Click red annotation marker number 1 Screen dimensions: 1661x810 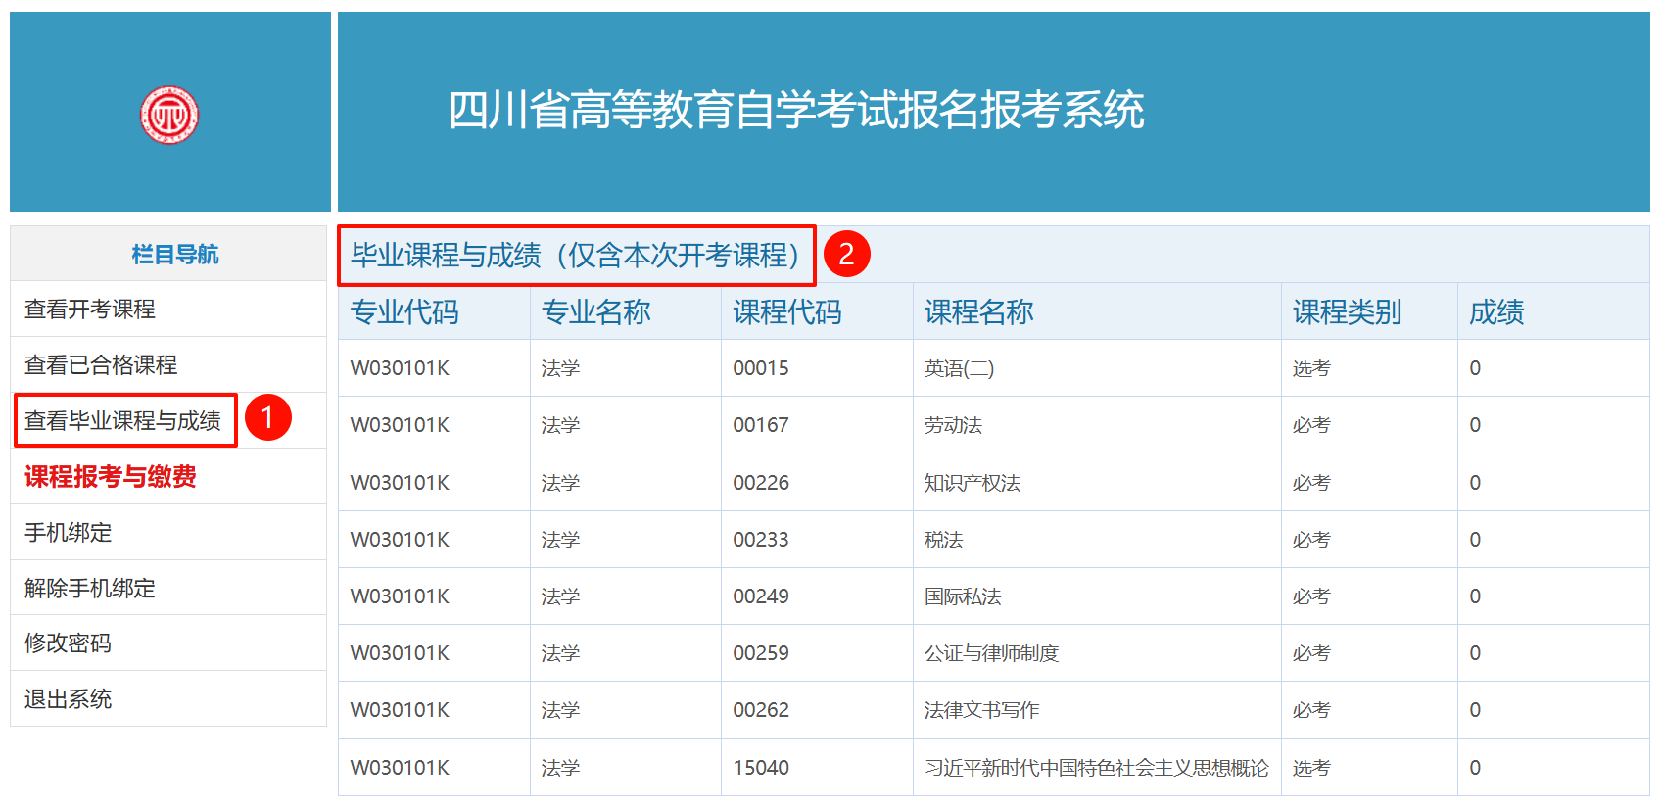pos(267,418)
